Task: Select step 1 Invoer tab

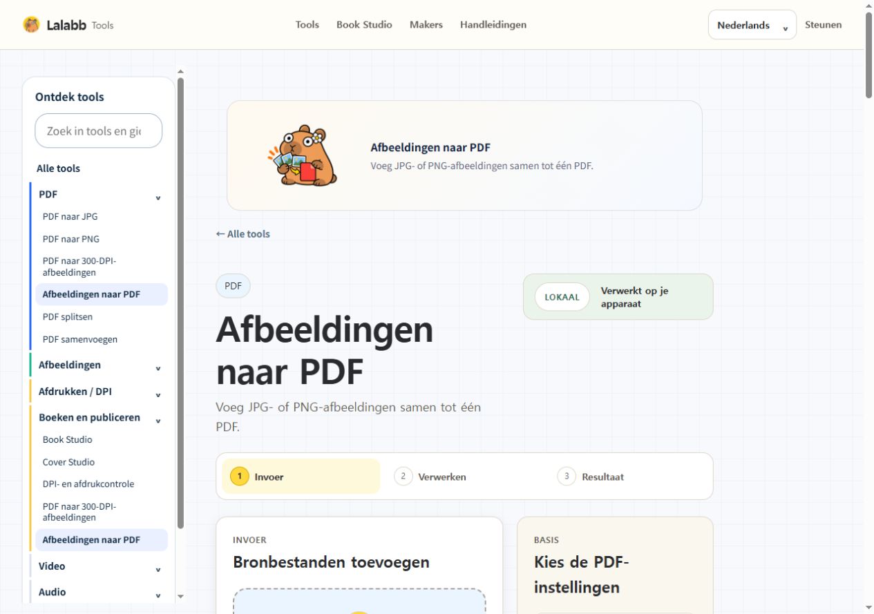Action: pos(301,477)
